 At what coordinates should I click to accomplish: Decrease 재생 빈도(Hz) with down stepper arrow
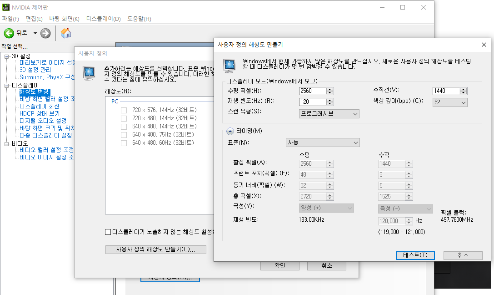[330, 104]
